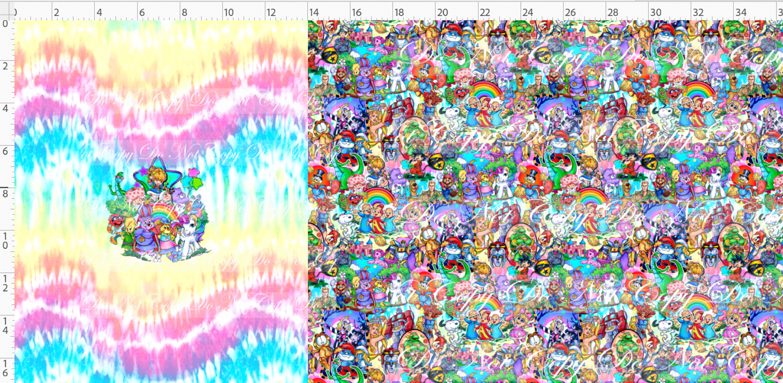Click the 34 mark on the horizontal ruler
The width and height of the screenshot is (783, 383).
click(x=740, y=12)
